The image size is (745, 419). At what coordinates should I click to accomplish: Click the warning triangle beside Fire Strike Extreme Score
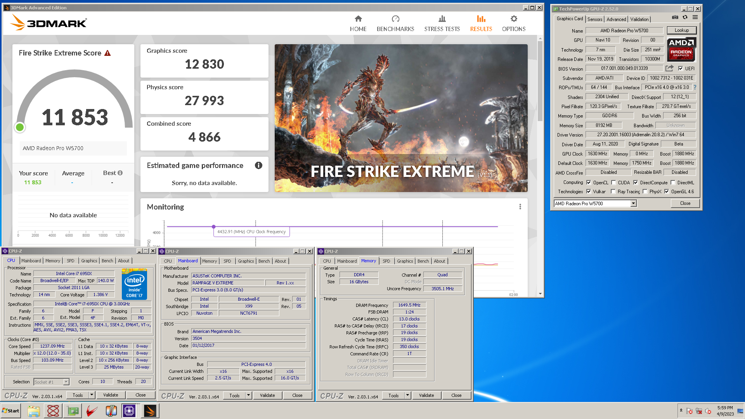[108, 53]
